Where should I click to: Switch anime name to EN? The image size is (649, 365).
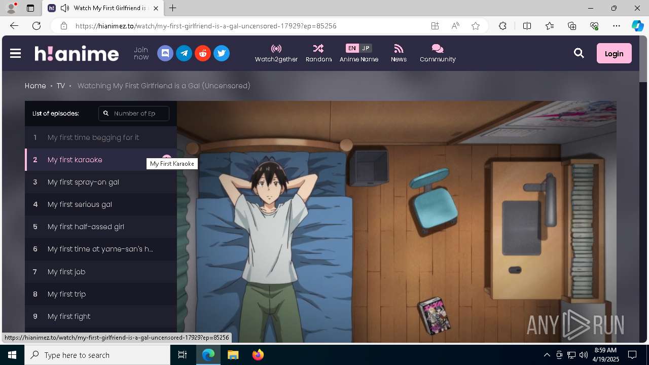click(x=352, y=48)
